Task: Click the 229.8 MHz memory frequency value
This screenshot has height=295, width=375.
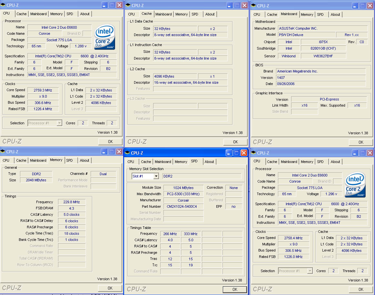Action: tap(72, 202)
